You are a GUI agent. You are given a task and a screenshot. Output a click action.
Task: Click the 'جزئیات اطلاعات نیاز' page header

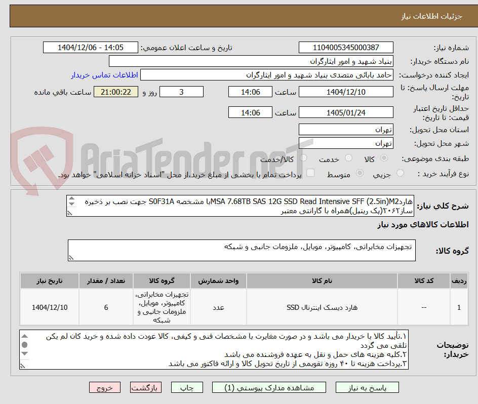click(431, 16)
